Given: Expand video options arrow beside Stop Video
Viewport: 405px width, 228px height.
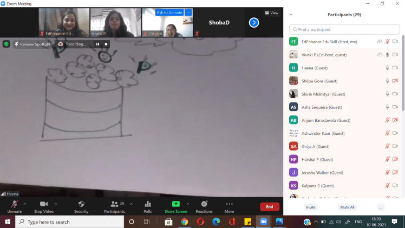Looking at the screenshot, I should coord(55,204).
